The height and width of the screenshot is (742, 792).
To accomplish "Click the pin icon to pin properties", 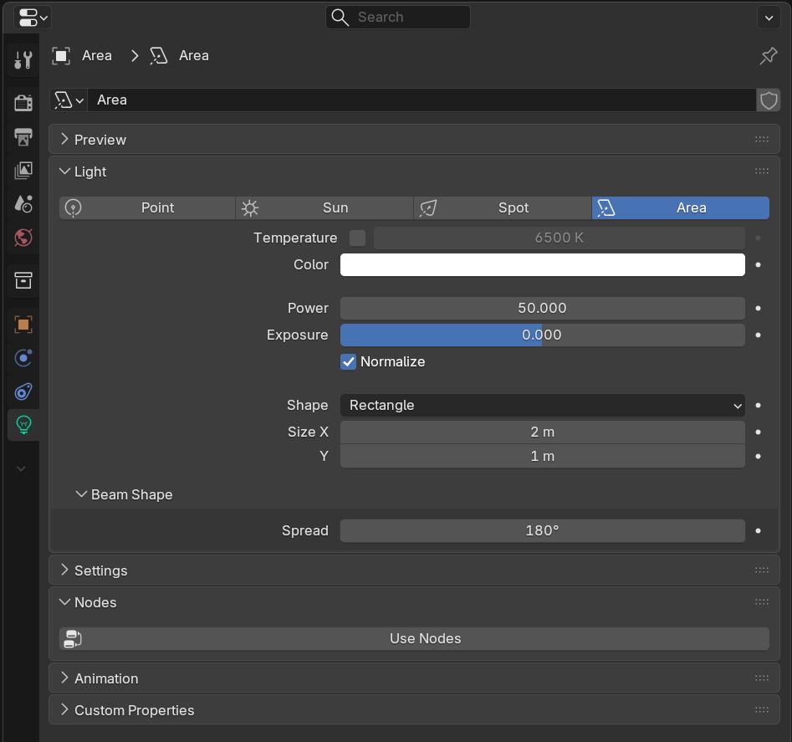I will [x=768, y=56].
